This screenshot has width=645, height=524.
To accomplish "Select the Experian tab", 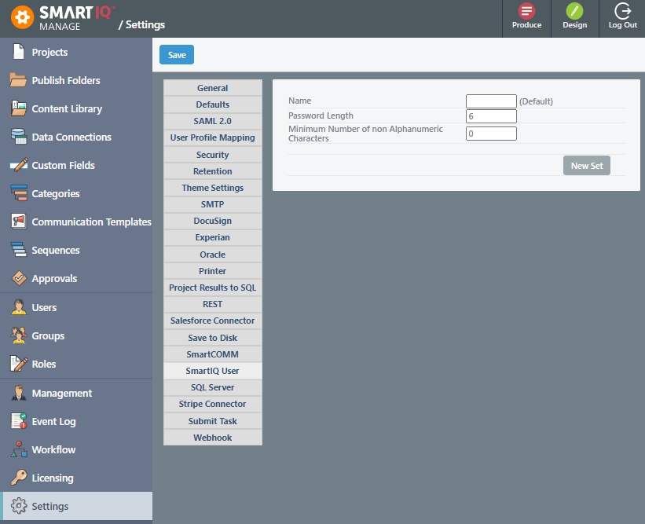I will [212, 237].
